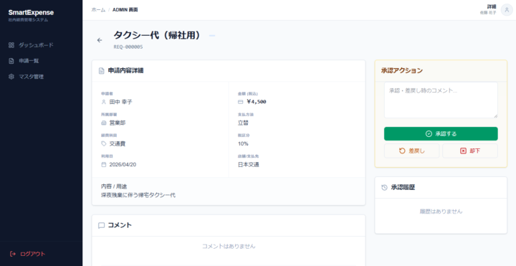Click the logout arrow icon

(13, 254)
